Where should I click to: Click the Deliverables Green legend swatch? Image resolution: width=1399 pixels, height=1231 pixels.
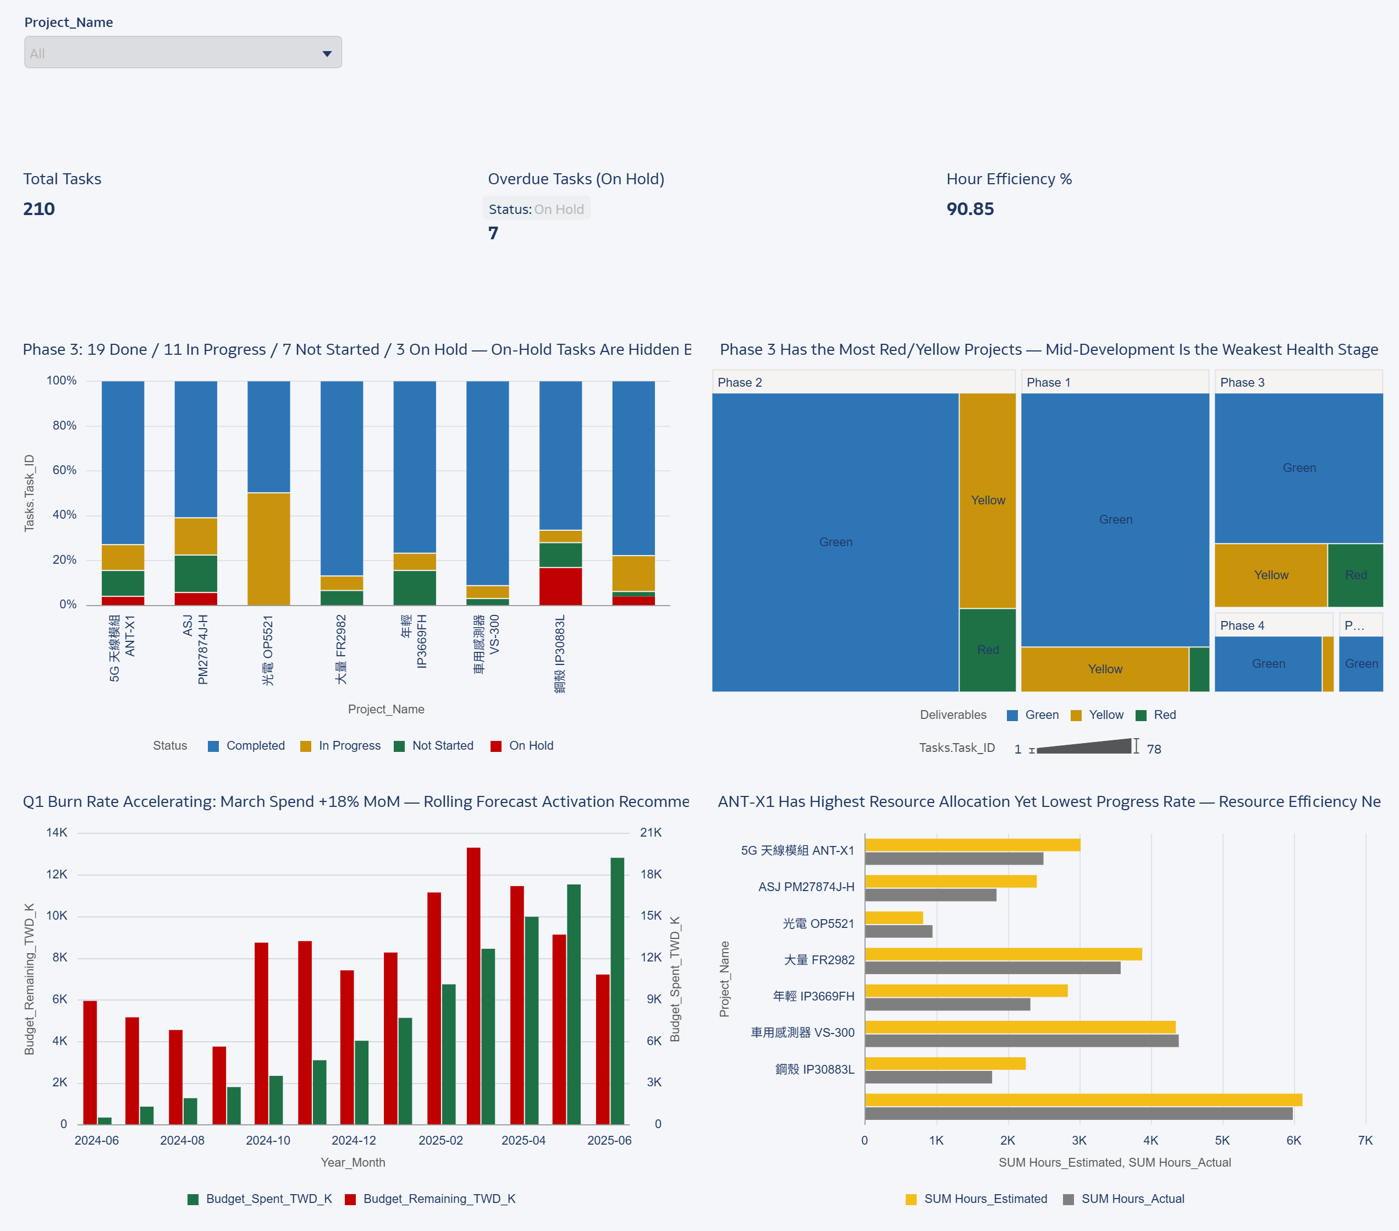[1012, 715]
